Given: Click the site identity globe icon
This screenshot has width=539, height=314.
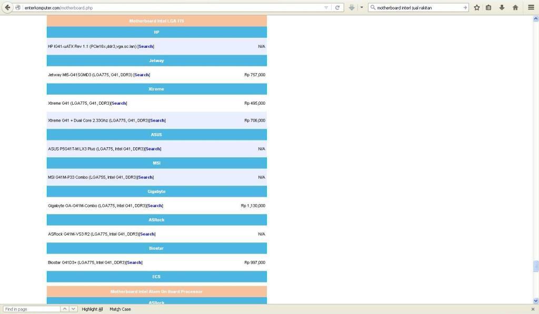Looking at the screenshot, I should 18,7.
